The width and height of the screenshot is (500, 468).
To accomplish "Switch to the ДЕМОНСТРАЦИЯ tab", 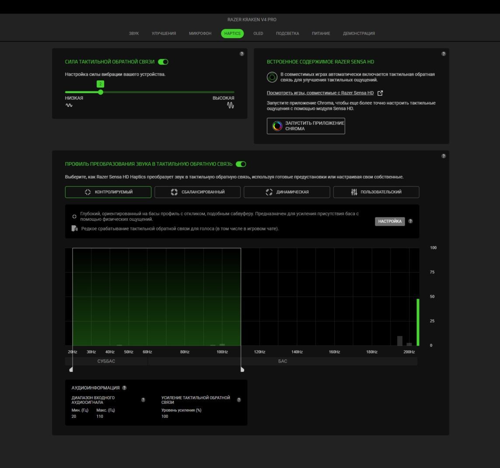I will coord(359,34).
